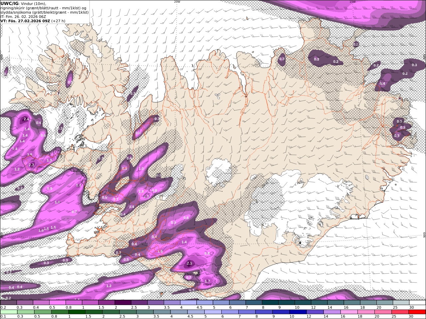The height and width of the screenshot is (319, 426).
Task: Click the 20W longitude label
Action: [177, 2]
